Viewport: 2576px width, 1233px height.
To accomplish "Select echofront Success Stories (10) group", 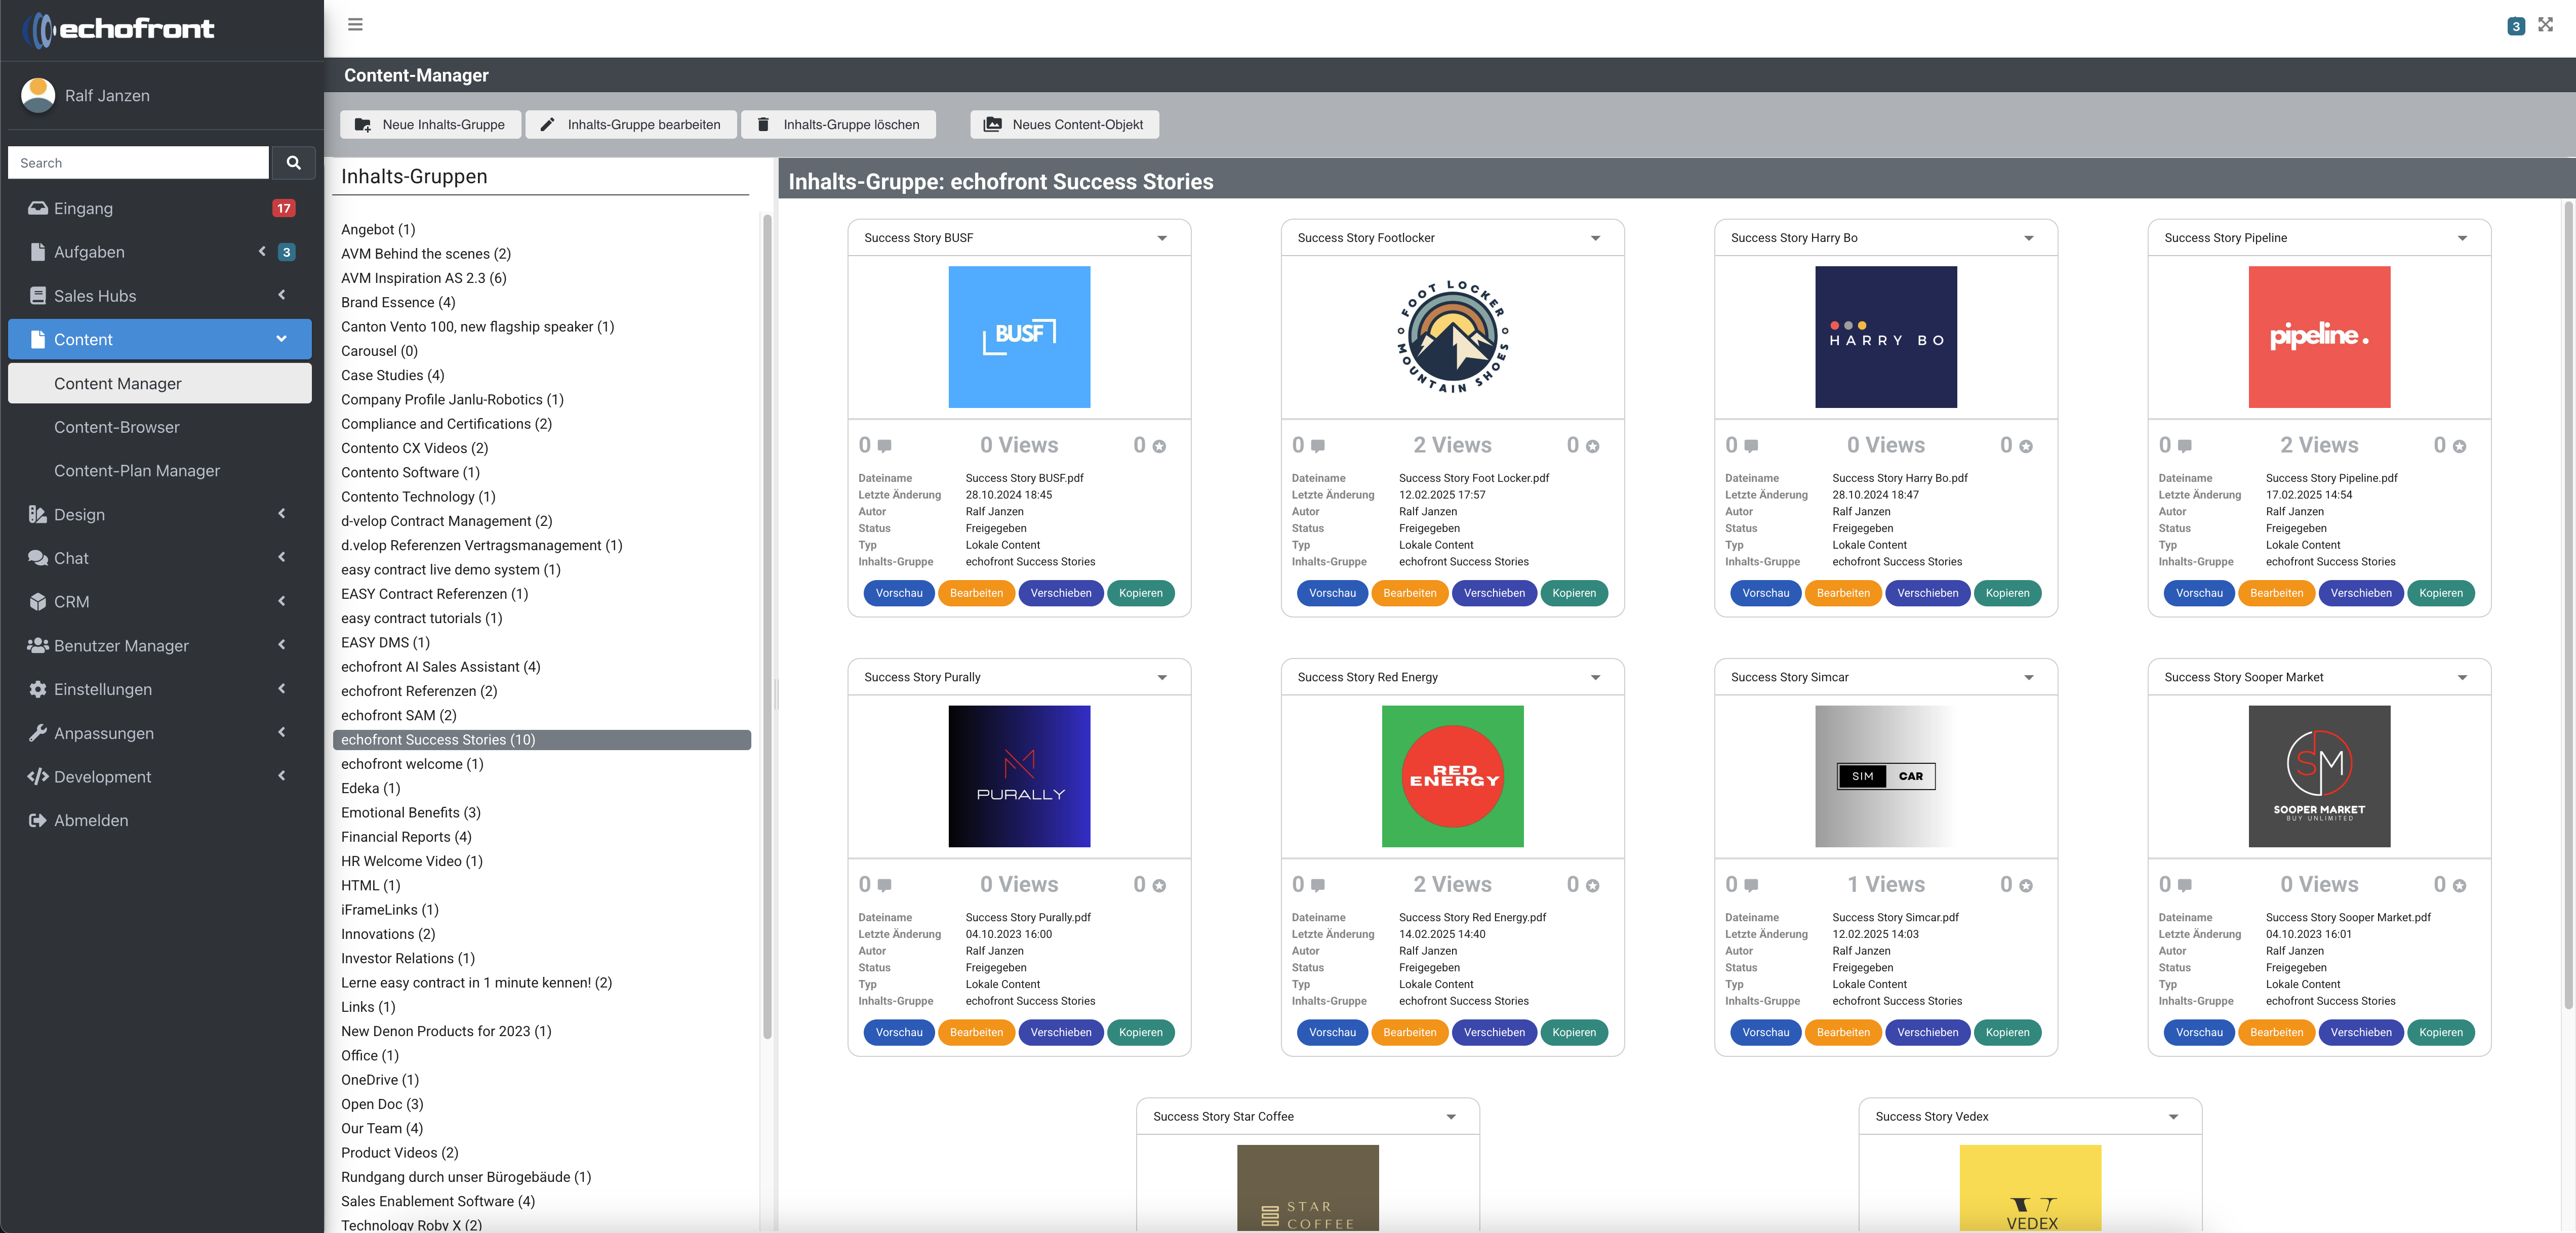I will (541, 739).
